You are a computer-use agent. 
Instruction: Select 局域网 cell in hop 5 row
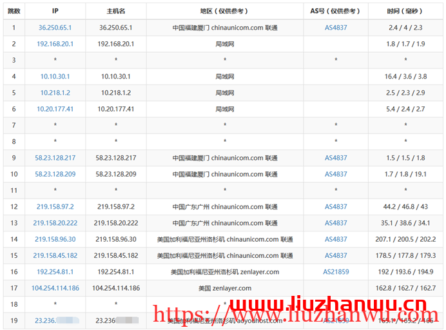click(x=225, y=93)
